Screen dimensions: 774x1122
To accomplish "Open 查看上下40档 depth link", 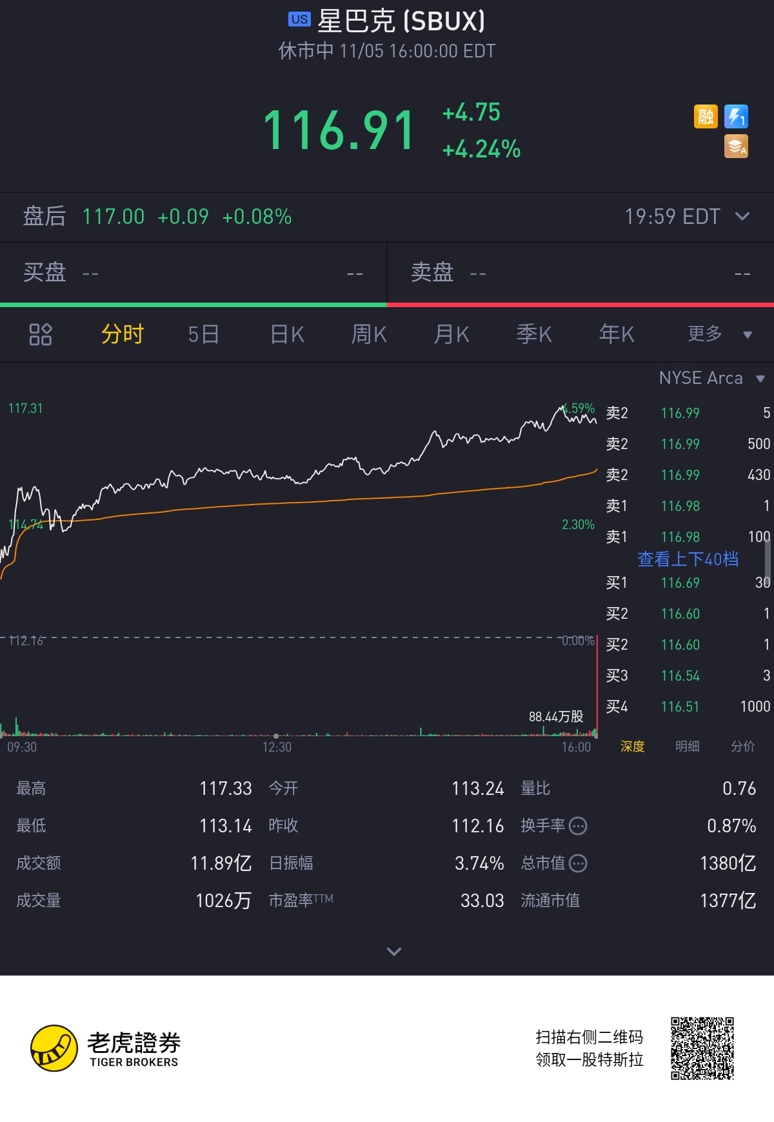I will tap(688, 559).
